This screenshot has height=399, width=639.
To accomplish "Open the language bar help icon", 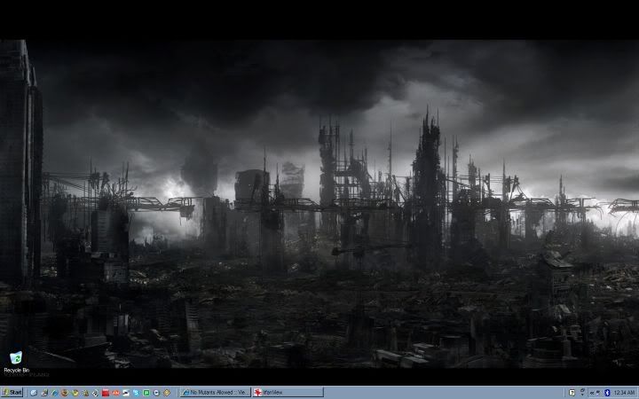I will (572, 393).
